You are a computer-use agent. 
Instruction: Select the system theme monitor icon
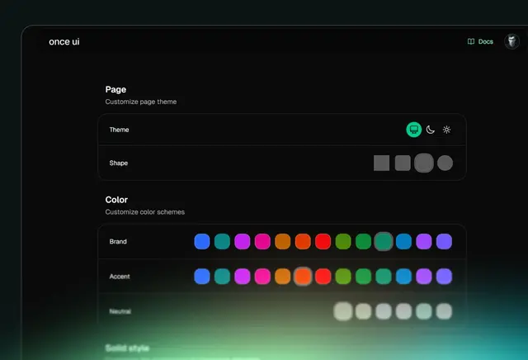click(414, 130)
